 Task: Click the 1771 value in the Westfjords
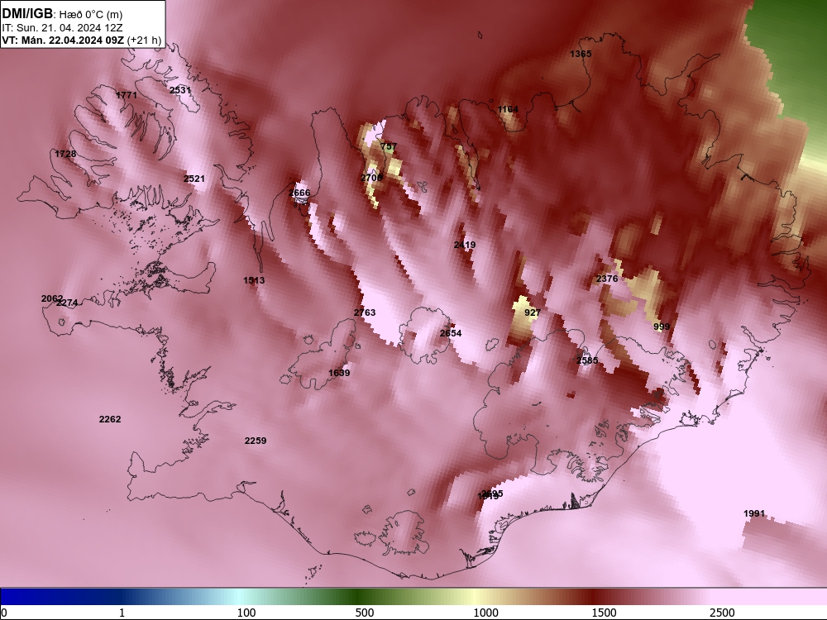point(127,95)
